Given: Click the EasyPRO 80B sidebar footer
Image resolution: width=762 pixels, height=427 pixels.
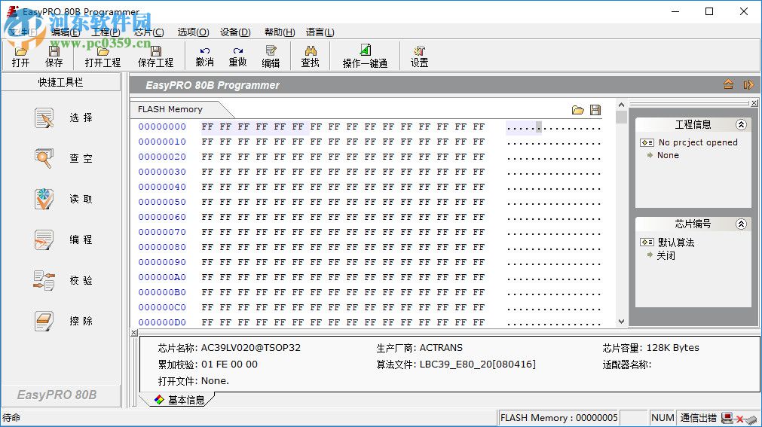Looking at the screenshot, I should point(57,395).
